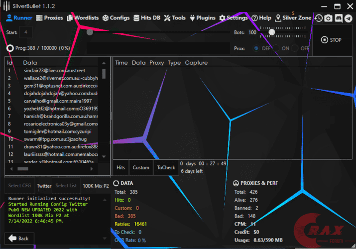Click the Select CFG button
356x249 pixels.
coord(19,185)
